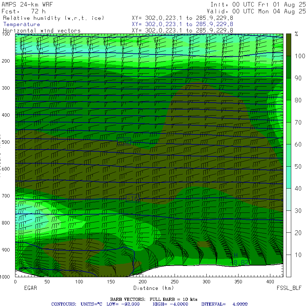Screen dimensions: 308x308
Task: Click the 'EGAR' station label
Action: [30, 288]
